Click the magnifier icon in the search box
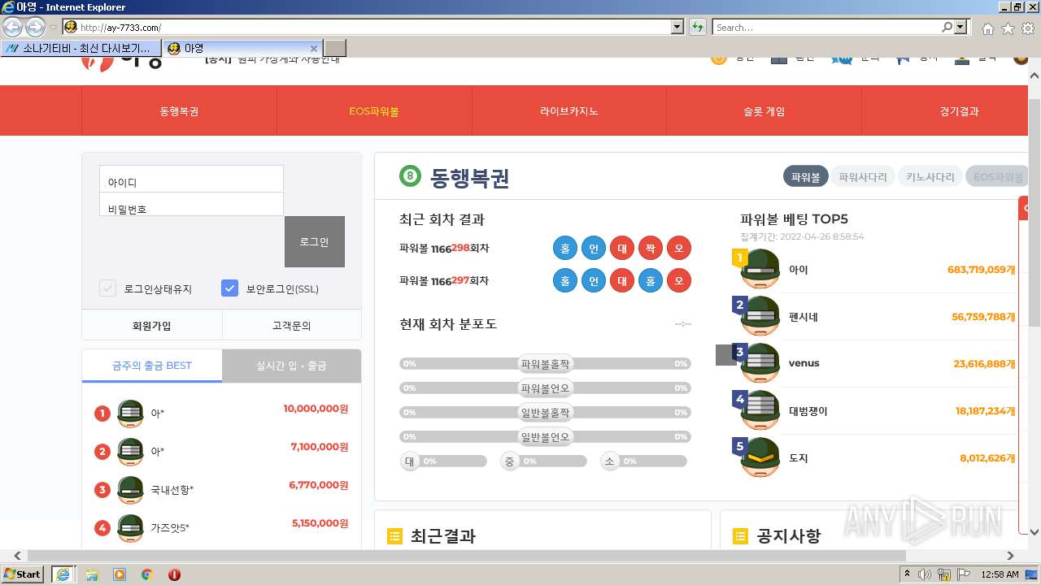Image resolution: width=1041 pixels, height=585 pixels. point(947,28)
